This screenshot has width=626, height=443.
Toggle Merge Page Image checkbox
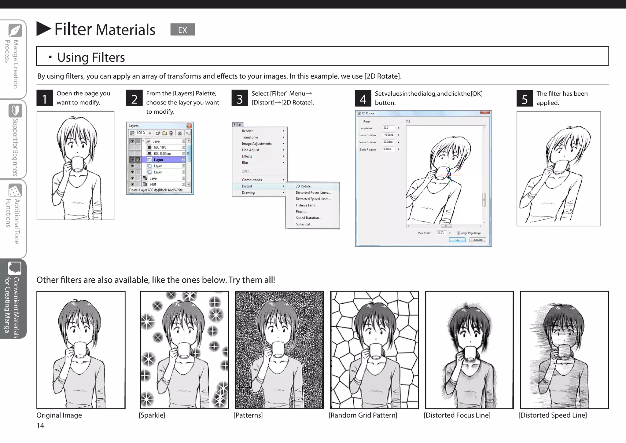coord(458,233)
